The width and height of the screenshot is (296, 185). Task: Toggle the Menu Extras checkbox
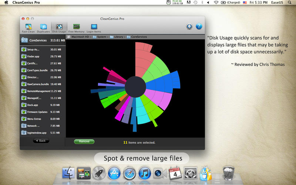(24, 119)
